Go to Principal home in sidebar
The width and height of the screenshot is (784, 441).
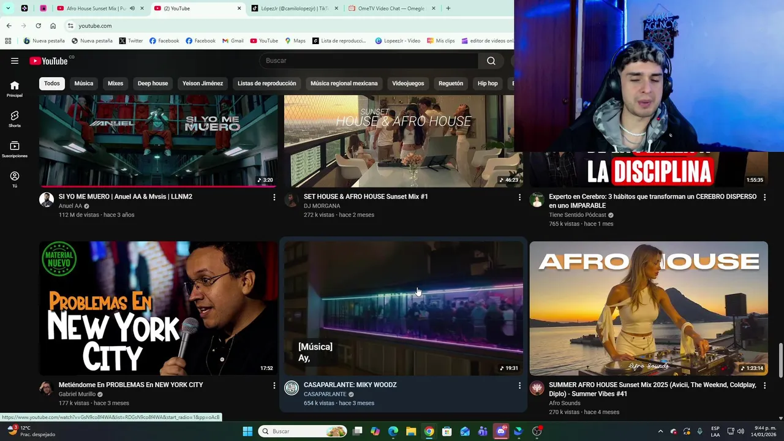pos(15,89)
